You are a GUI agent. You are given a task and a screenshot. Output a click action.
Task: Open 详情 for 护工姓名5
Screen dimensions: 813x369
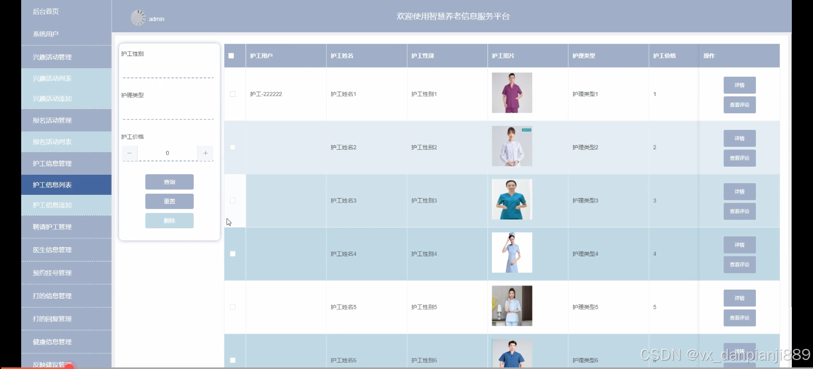(x=739, y=298)
